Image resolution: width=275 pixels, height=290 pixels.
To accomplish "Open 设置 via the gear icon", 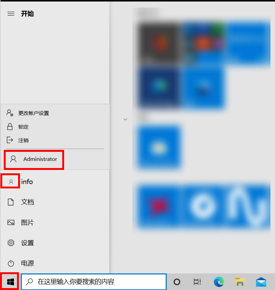I will coord(11,243).
